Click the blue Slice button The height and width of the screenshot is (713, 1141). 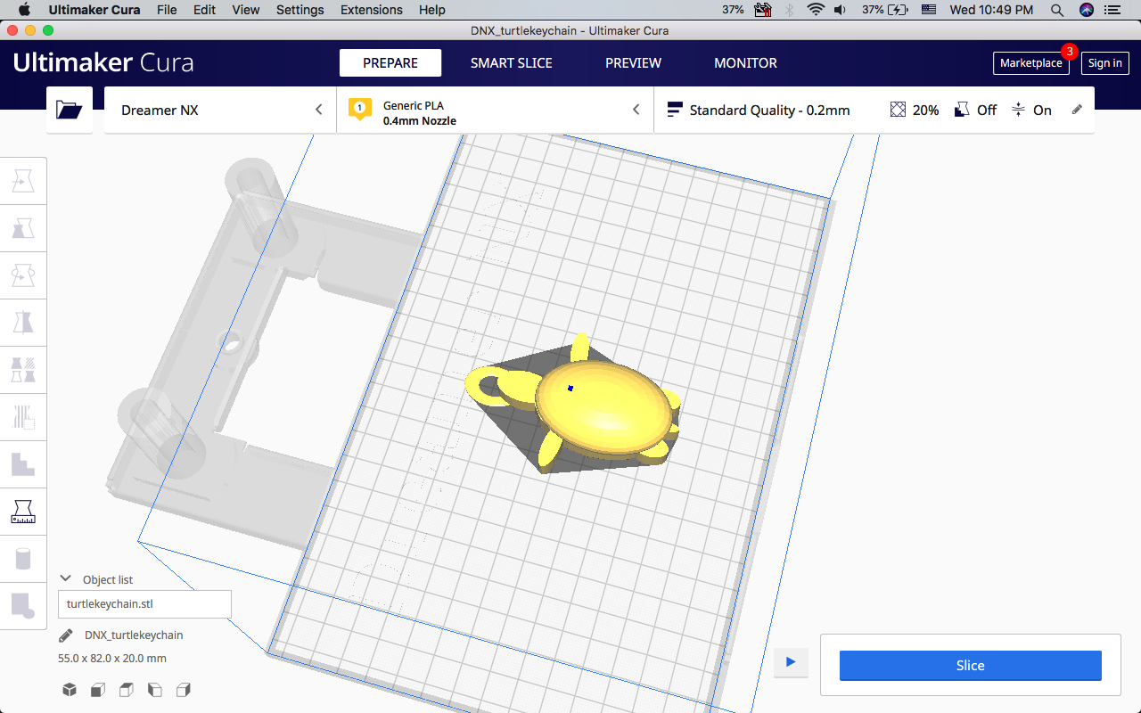(971, 666)
